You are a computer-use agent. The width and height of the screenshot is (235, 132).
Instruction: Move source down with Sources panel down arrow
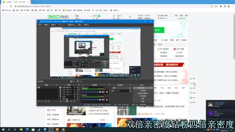coord(74,101)
